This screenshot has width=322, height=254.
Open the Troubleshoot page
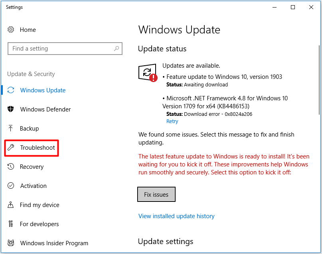[38, 147]
